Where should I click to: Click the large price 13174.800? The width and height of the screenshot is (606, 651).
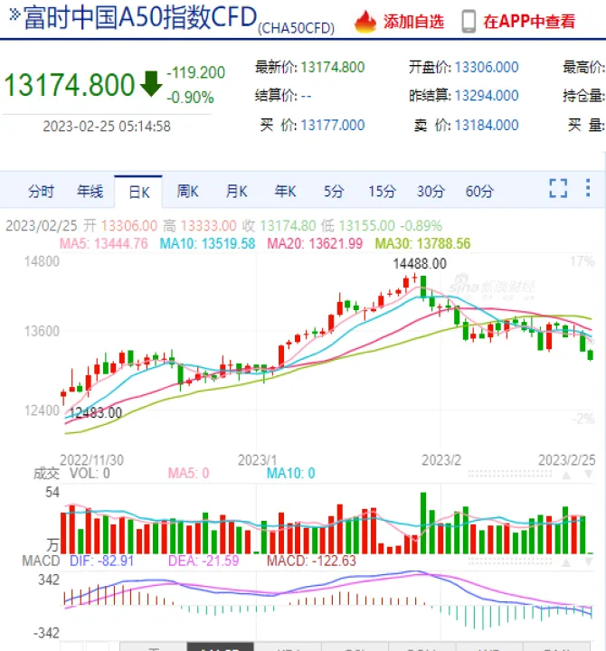(70, 85)
